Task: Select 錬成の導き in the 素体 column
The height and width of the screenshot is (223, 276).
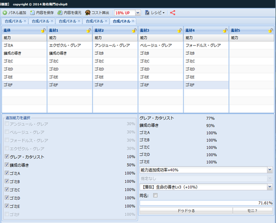Action: (x=24, y=53)
